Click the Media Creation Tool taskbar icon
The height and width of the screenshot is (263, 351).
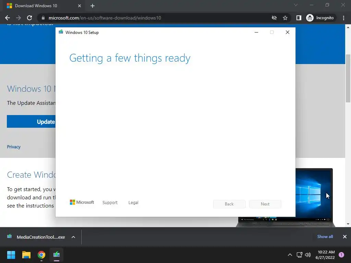point(57,255)
